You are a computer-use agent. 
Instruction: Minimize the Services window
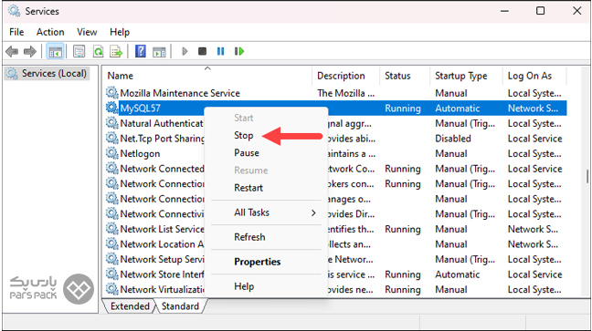pyautogui.click(x=504, y=11)
